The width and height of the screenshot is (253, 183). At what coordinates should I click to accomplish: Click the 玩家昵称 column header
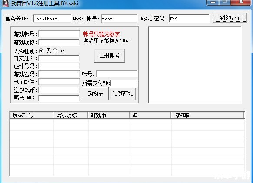(x=71, y=115)
